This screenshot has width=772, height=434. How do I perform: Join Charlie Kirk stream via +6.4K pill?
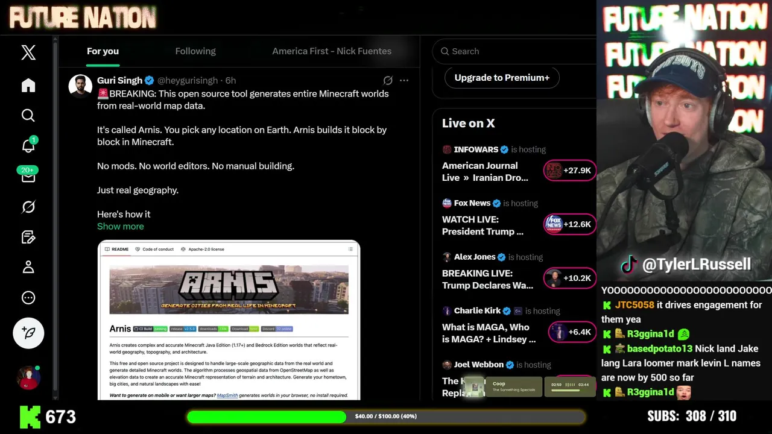click(x=572, y=332)
